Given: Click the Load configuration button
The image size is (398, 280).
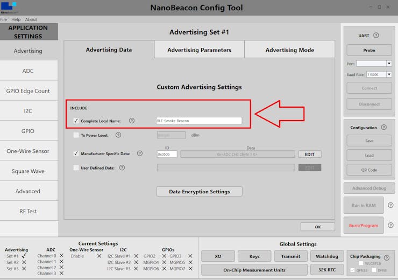Looking at the screenshot, I should coord(369,155).
